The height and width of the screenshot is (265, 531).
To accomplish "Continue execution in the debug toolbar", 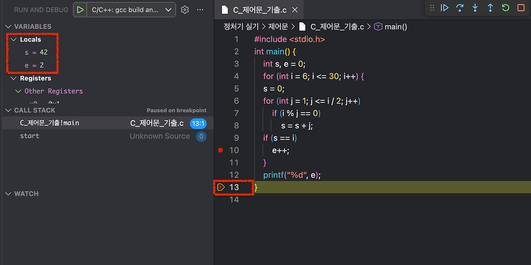I will coord(445,7).
